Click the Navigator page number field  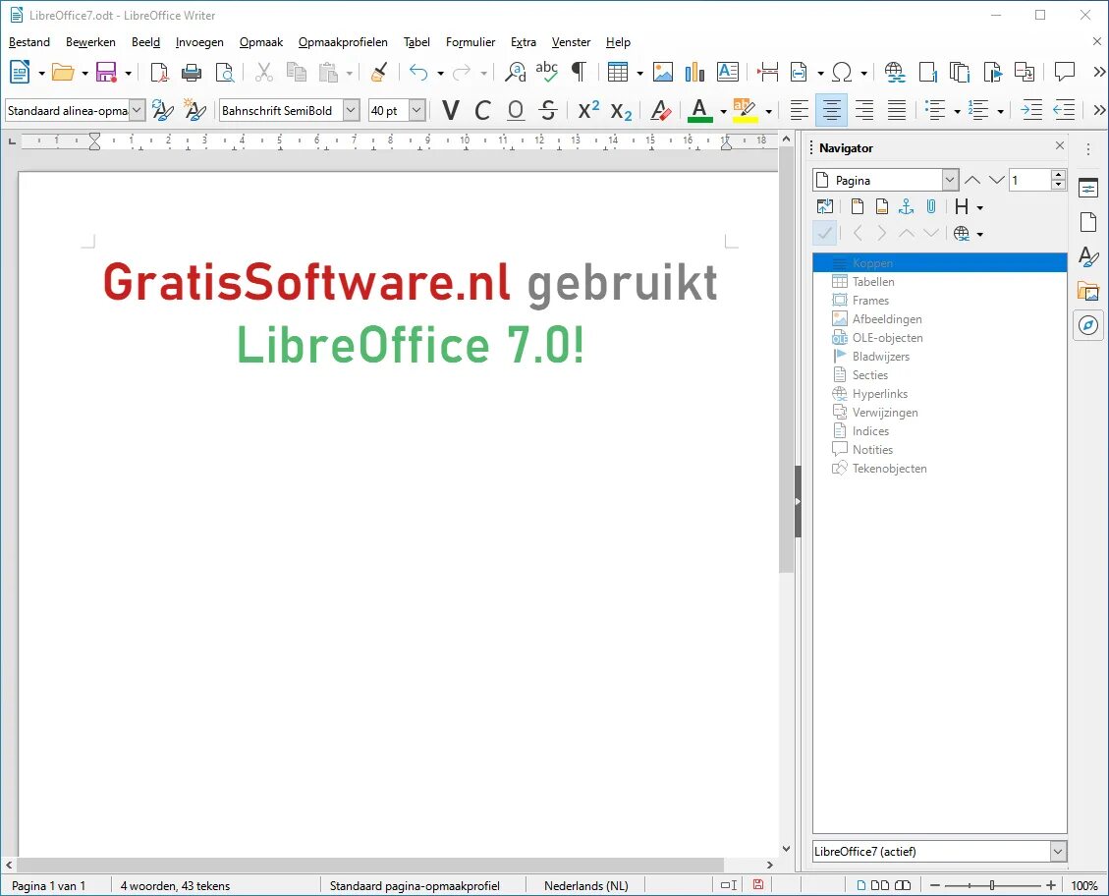point(1029,181)
